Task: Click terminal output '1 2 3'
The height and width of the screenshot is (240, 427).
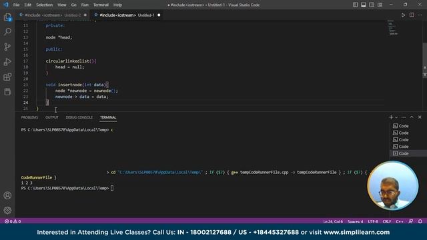Action: (27, 183)
